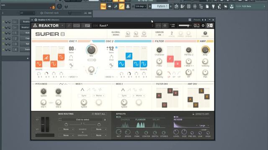The image size is (268, 150).
Task: Choose triangle LFO shape in MOD 1
Action: [x=82, y=90]
